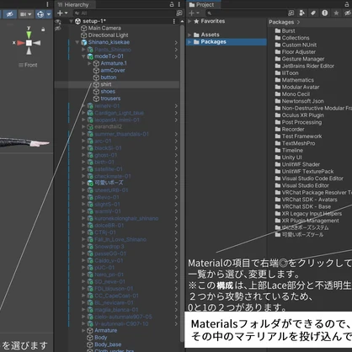This screenshot has height=352, width=352.
Task: Click the Front view label under gizmo
Action: pos(30,65)
